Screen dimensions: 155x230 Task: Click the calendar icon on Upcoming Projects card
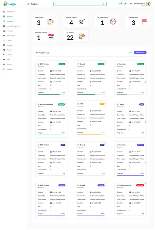click(51, 37)
